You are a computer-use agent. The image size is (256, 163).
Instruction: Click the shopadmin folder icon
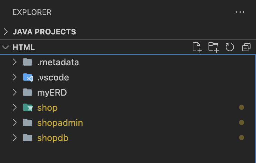tap(28, 123)
